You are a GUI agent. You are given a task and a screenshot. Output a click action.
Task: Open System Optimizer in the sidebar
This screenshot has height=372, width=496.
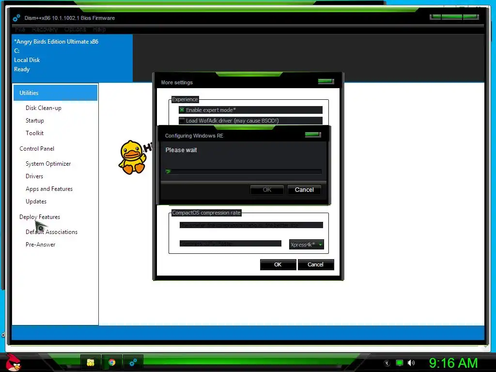(x=48, y=164)
